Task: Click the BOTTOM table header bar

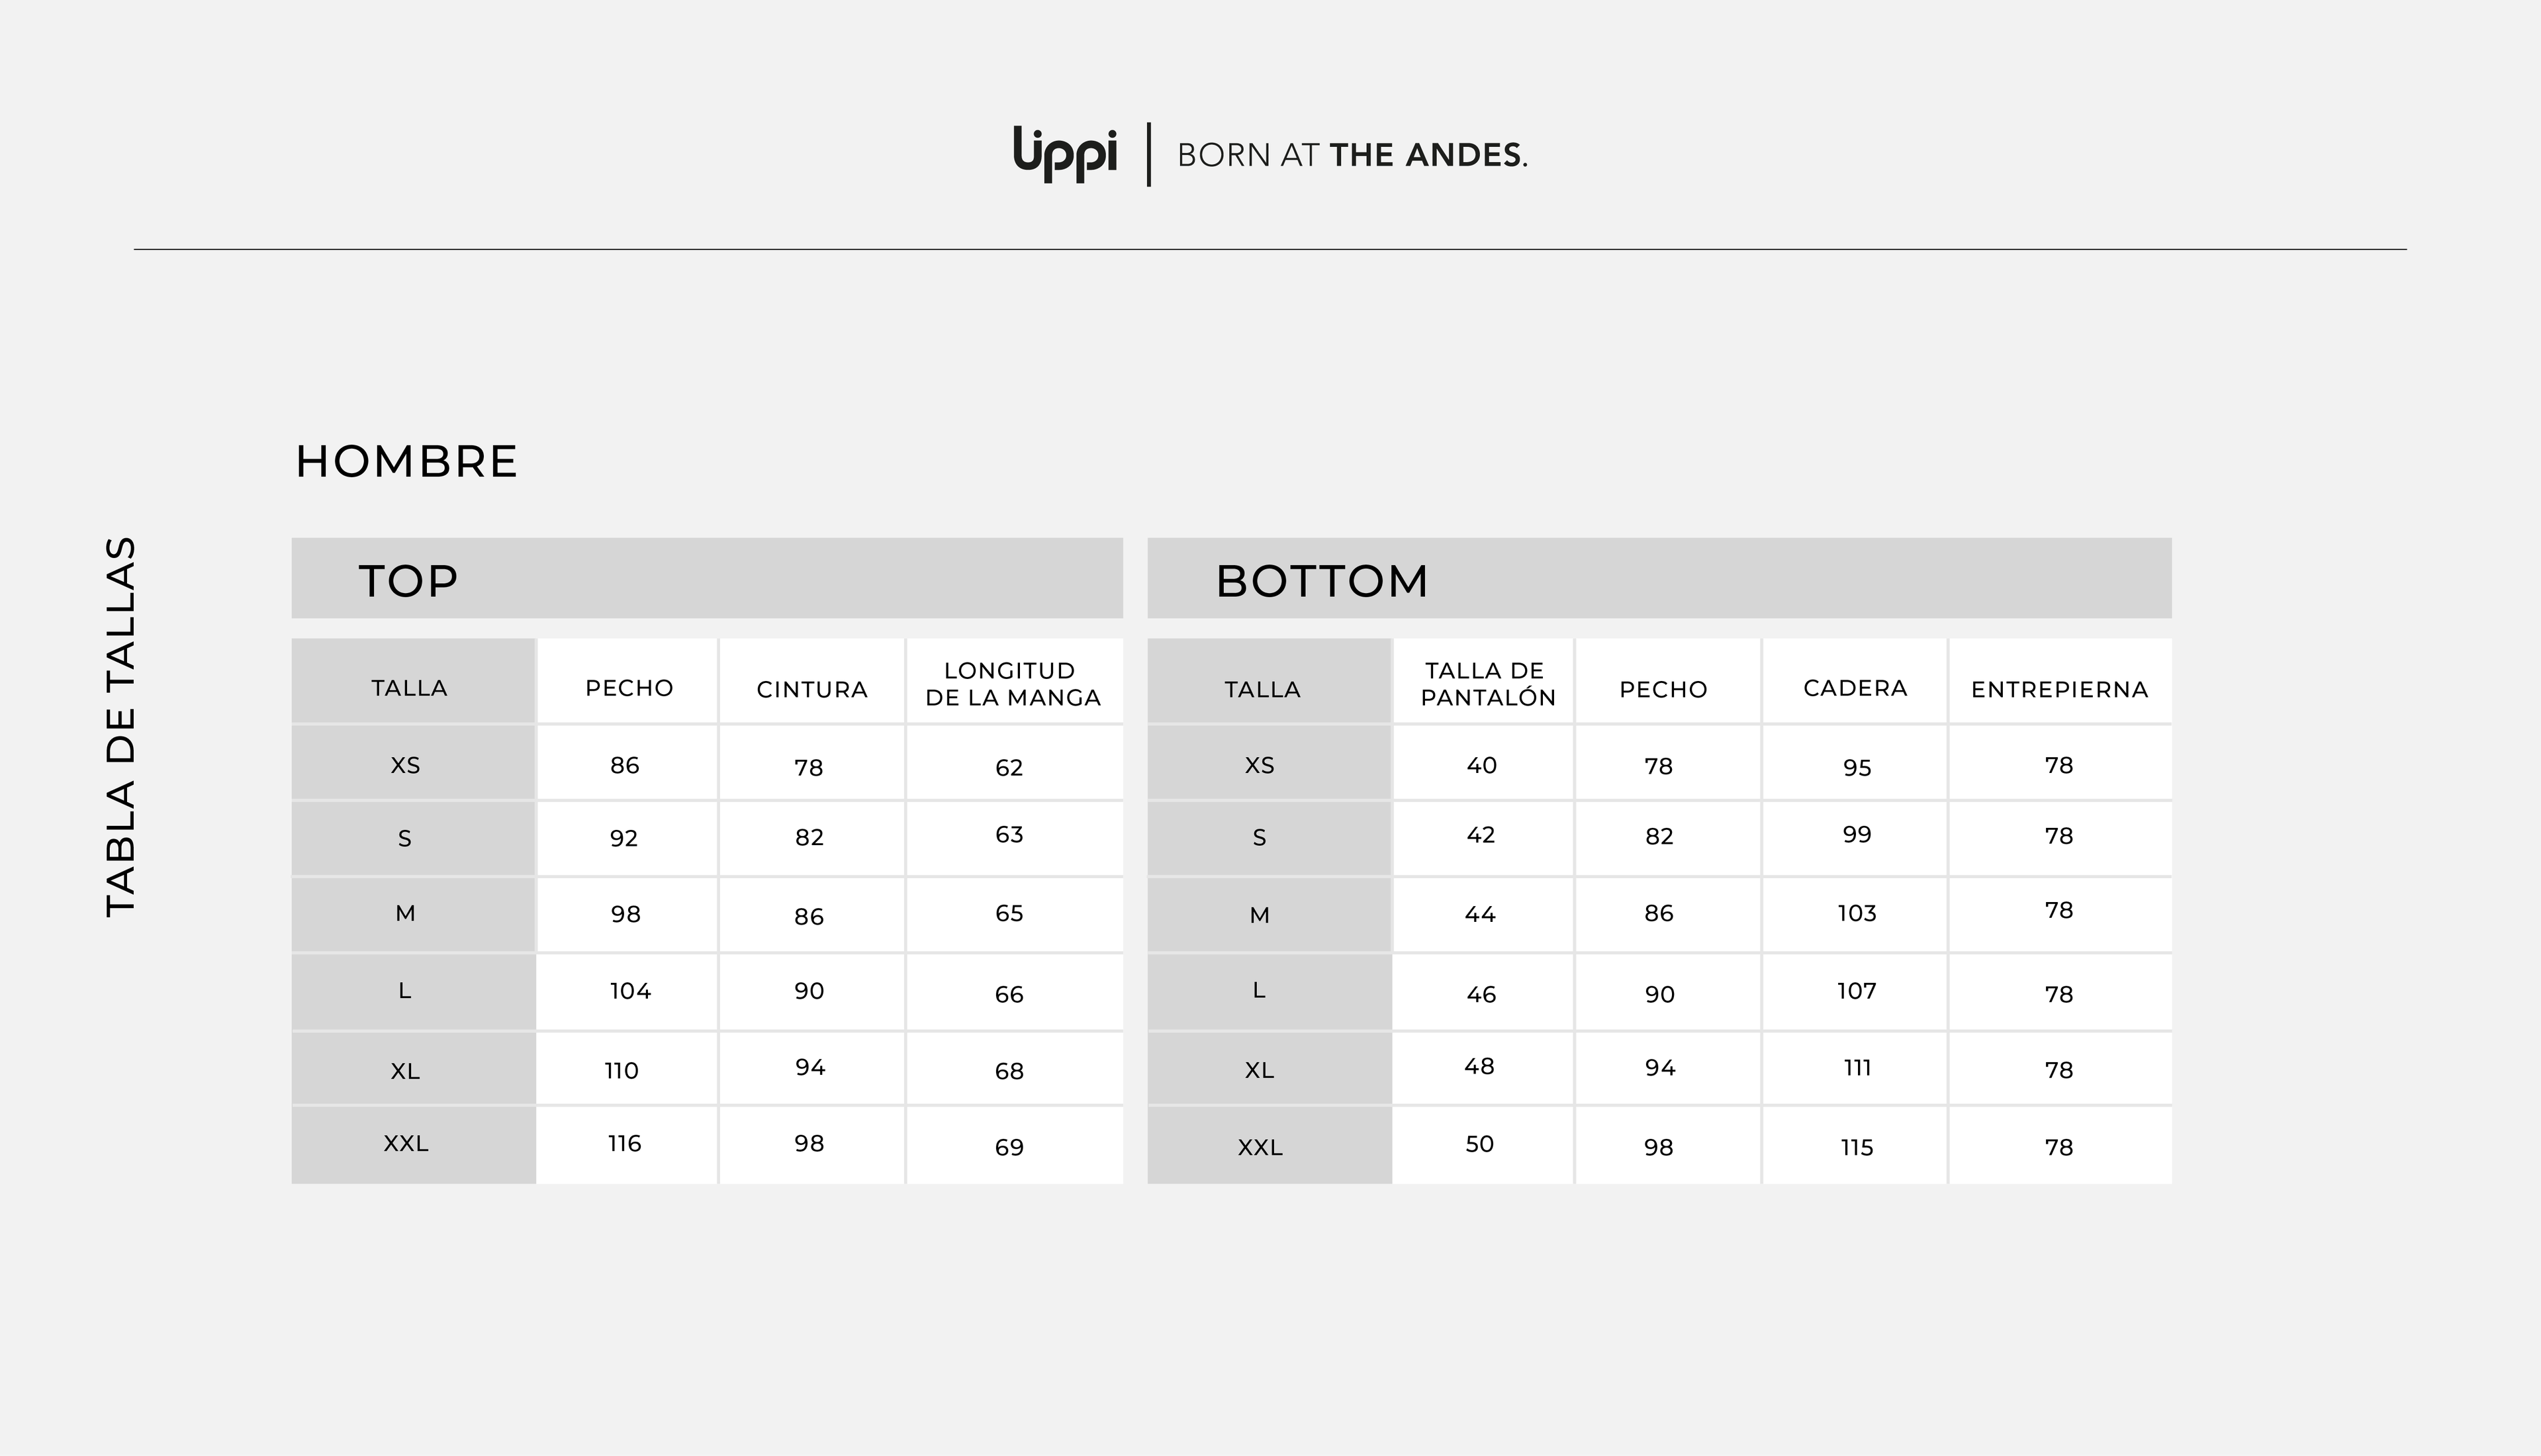Action: click(1658, 579)
